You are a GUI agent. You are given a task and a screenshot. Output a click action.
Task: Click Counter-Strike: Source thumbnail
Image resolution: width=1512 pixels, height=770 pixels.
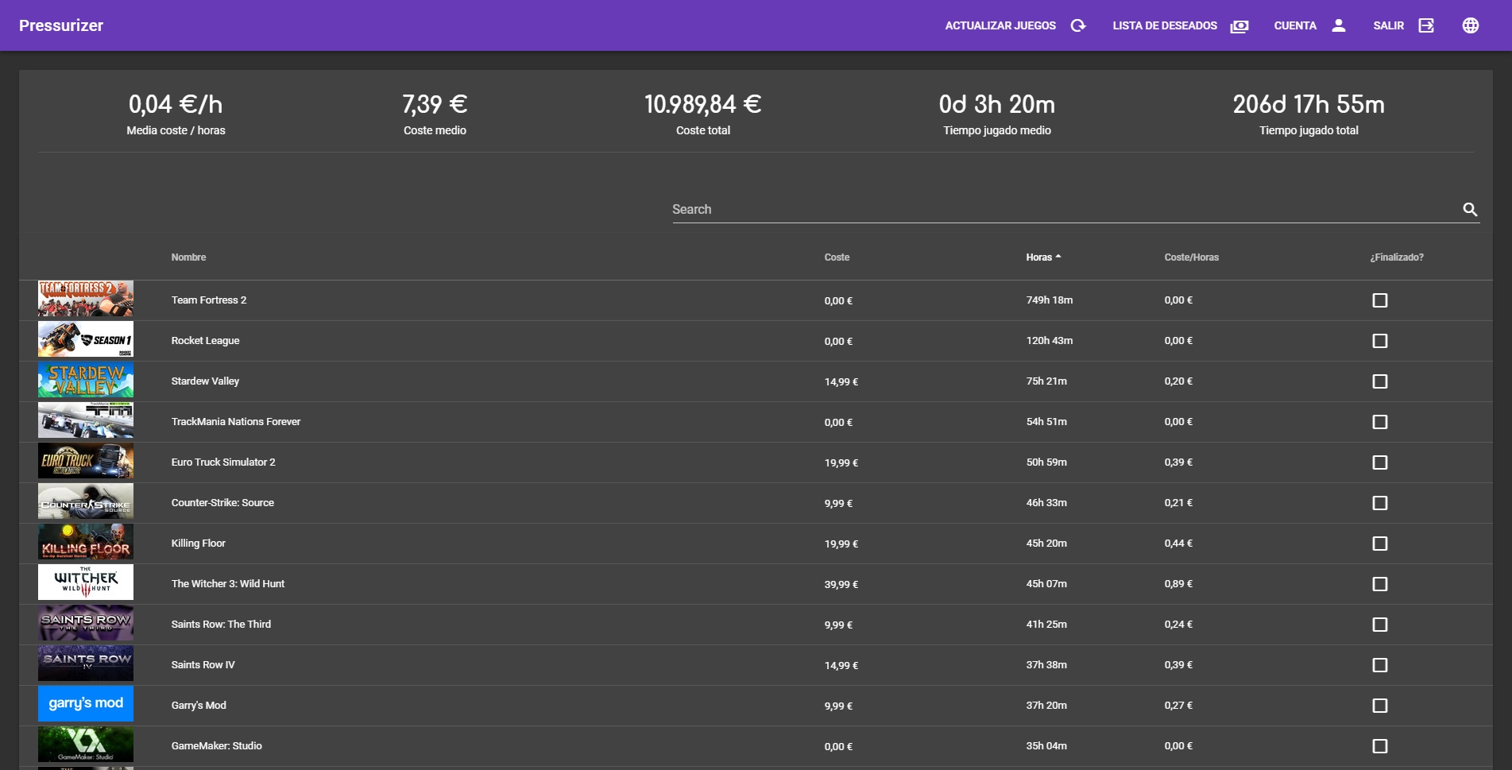click(x=86, y=501)
